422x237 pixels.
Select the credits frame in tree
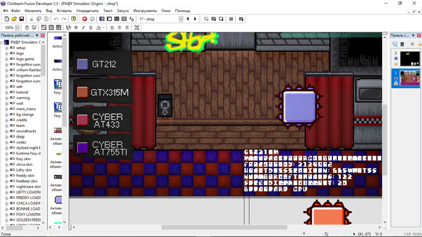22,120
